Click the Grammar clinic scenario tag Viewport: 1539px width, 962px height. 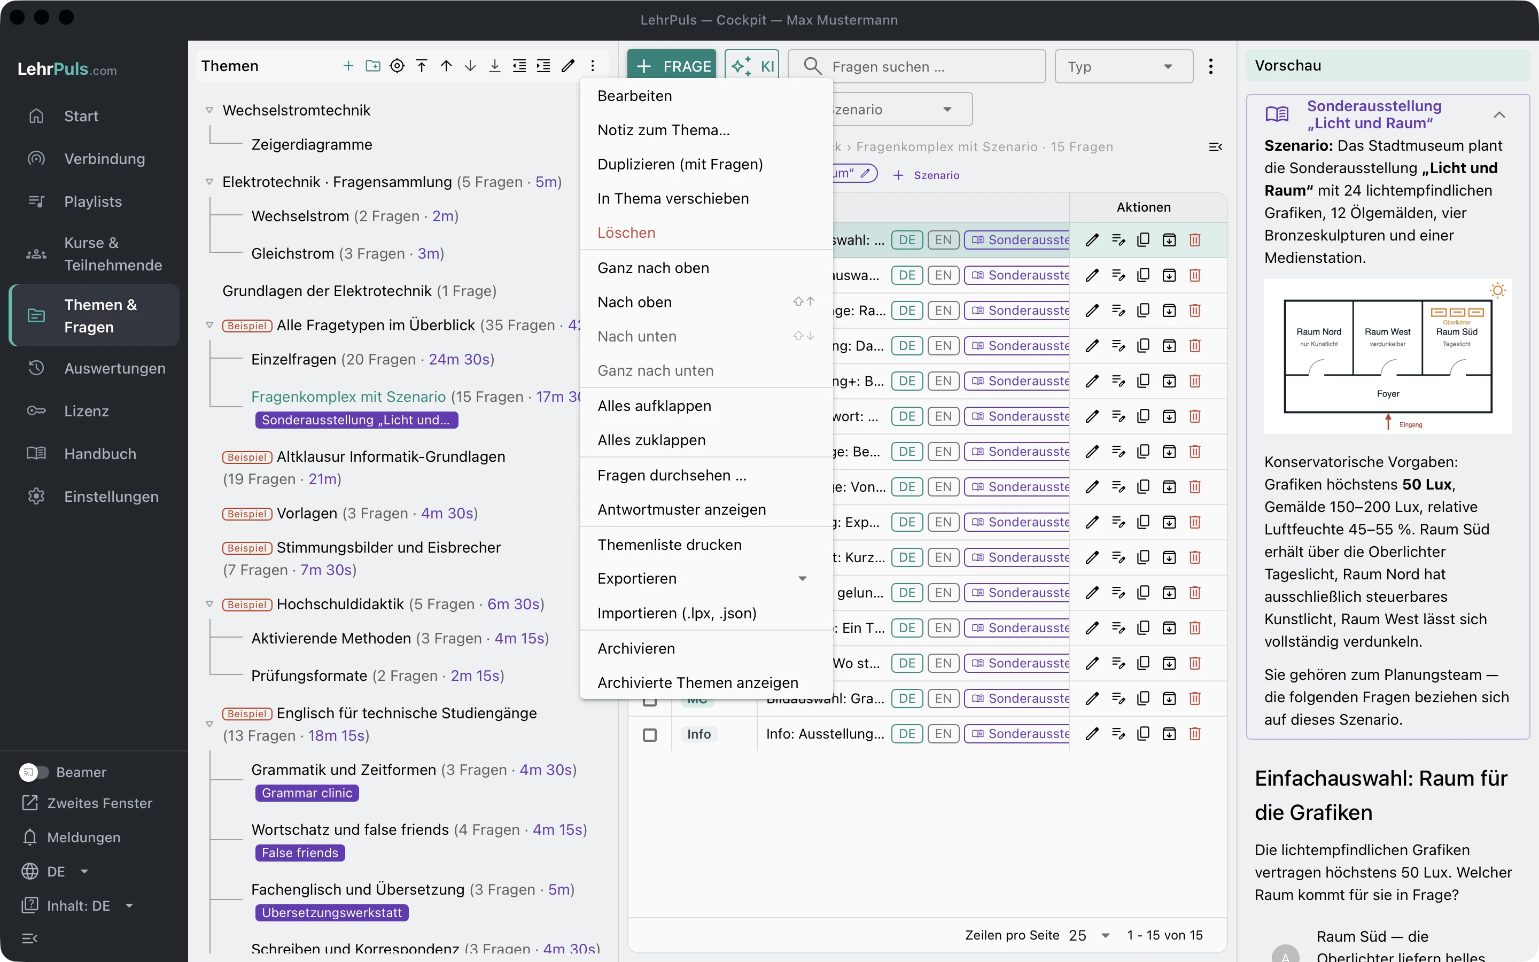click(x=307, y=793)
